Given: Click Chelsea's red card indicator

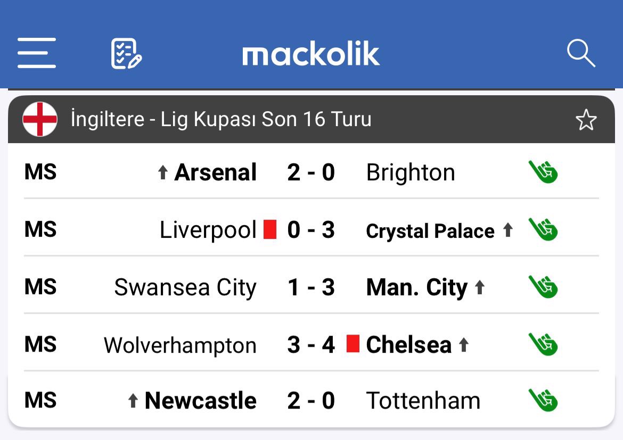Looking at the screenshot, I should 353,344.
